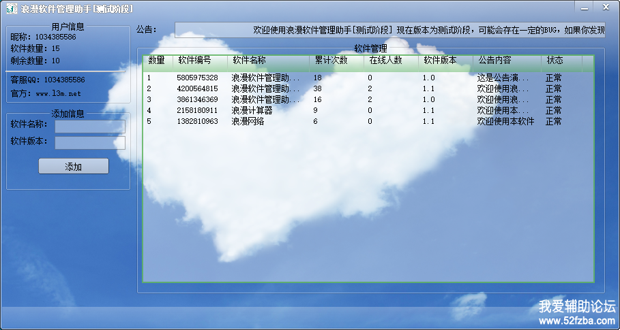The width and height of the screenshot is (620, 330).
Task: Select the row with ID 5805975328
Action: [197, 78]
